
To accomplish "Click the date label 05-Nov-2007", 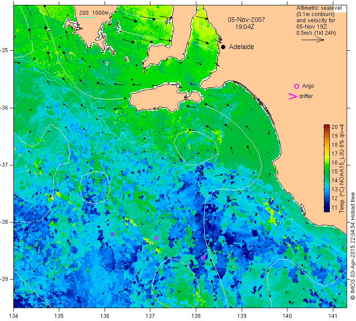I will pos(247,20).
